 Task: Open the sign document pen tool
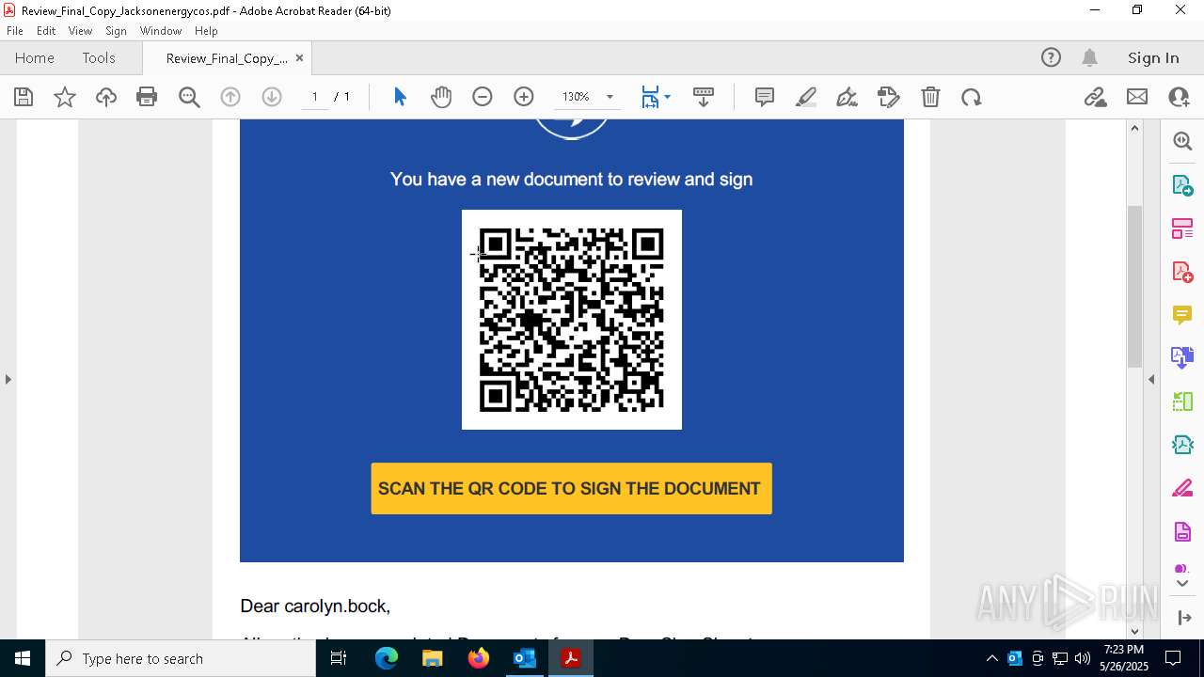(847, 97)
